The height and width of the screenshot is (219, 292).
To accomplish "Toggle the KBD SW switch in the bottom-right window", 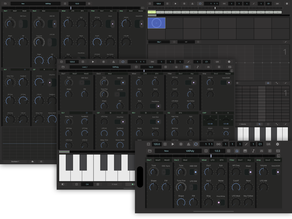I will coord(193,172).
